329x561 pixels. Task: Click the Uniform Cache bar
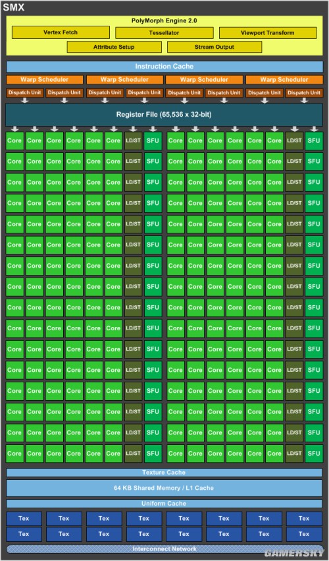point(164,504)
